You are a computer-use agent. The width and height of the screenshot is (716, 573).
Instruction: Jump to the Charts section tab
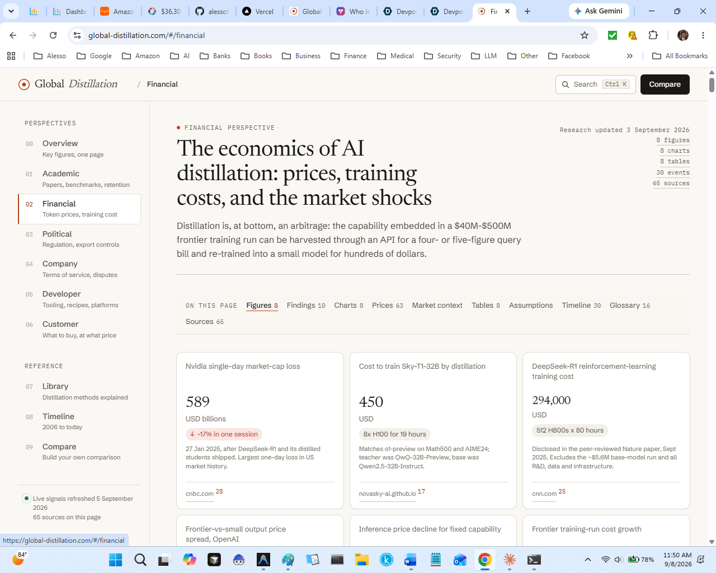pyautogui.click(x=348, y=306)
